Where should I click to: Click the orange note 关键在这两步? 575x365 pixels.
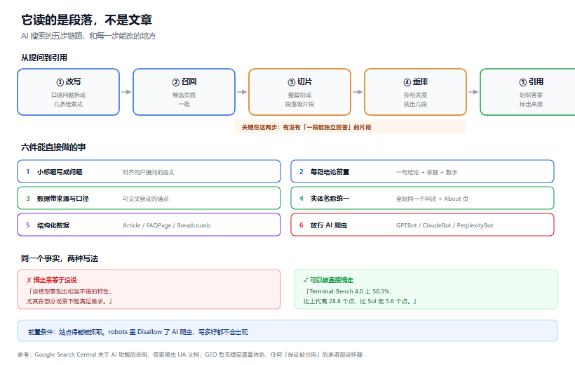coord(351,127)
